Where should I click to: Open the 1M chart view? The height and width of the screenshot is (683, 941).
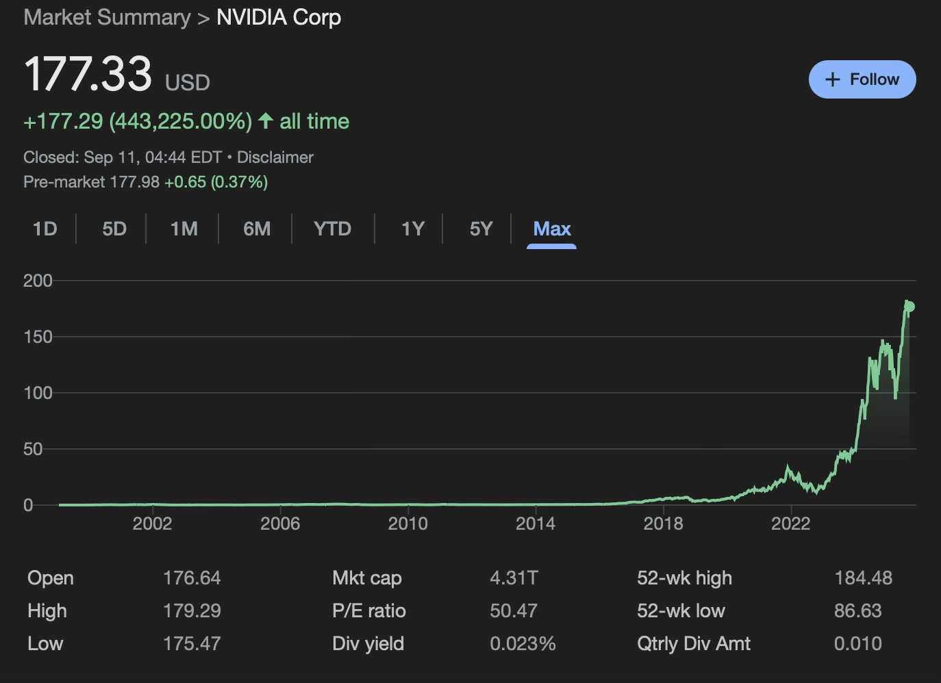point(184,229)
